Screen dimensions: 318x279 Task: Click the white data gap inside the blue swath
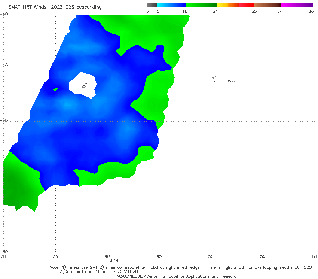[83, 85]
